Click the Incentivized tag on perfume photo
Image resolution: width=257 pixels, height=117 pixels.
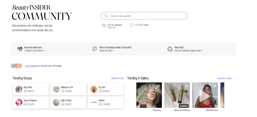183,106
